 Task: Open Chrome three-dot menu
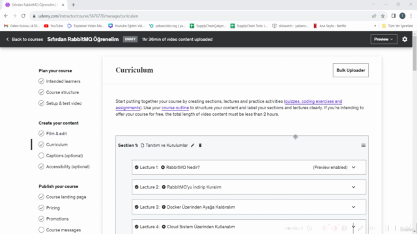coord(411,16)
